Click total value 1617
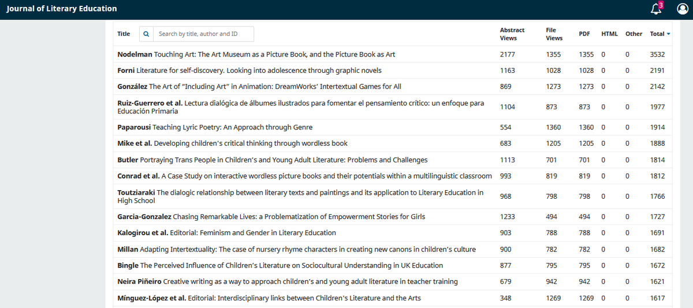The height and width of the screenshot is (308, 693). (x=657, y=298)
